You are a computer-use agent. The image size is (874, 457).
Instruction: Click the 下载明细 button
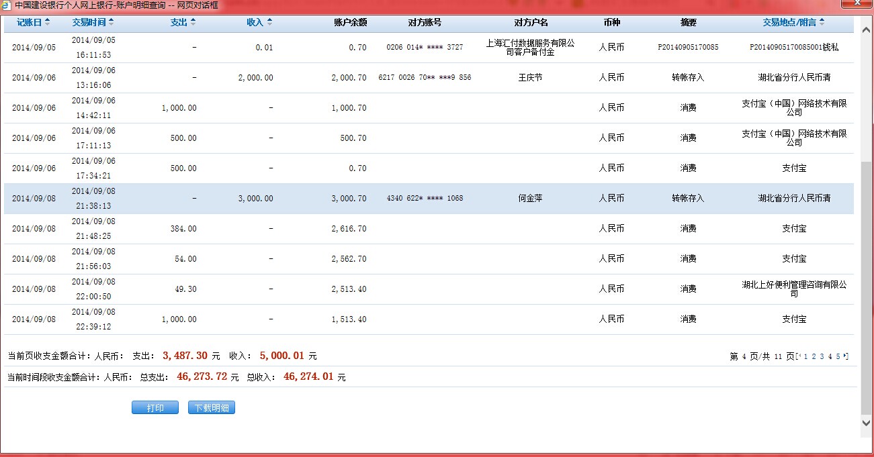[212, 407]
